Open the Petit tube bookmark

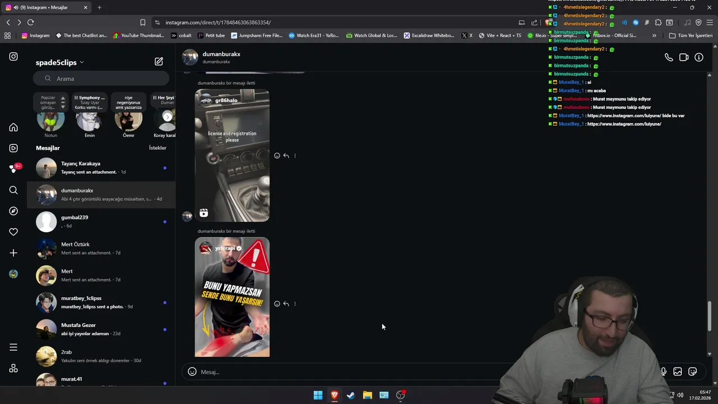click(211, 35)
